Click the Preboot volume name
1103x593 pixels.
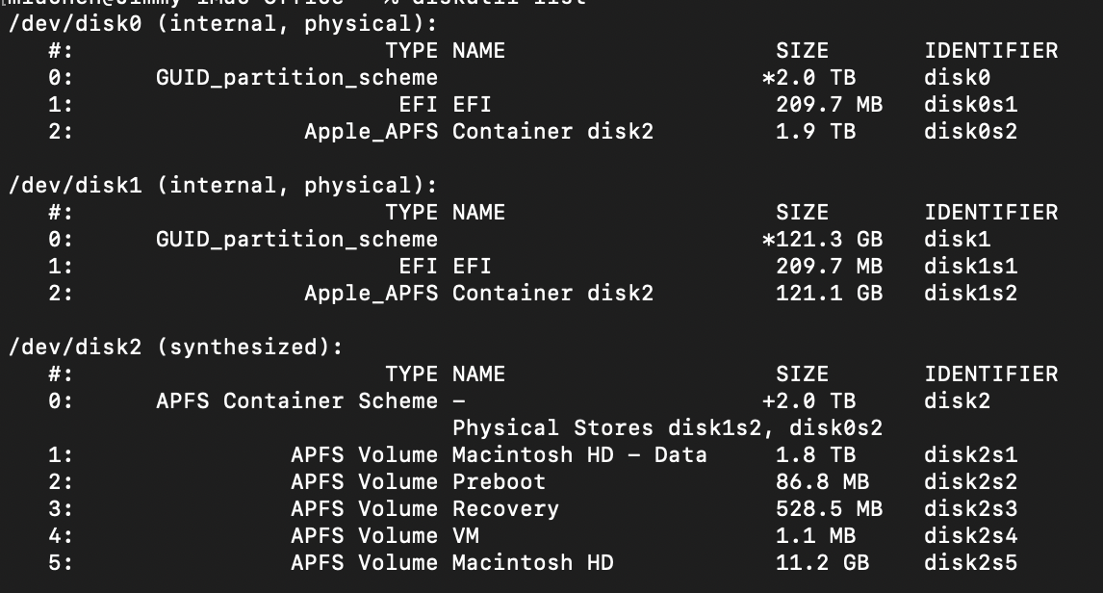[x=499, y=482]
